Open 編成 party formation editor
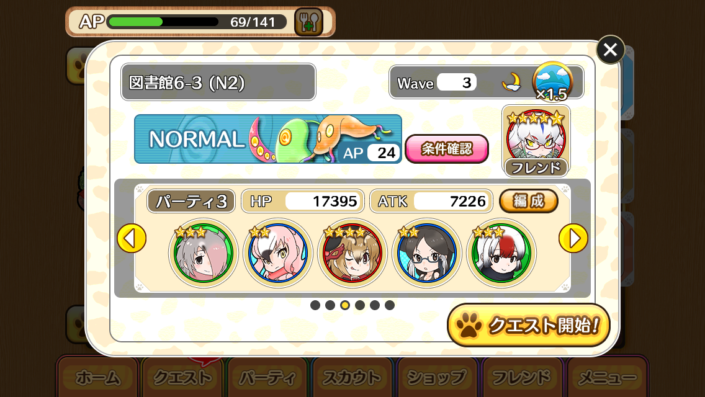Viewport: 705px width, 397px height. pos(529,201)
